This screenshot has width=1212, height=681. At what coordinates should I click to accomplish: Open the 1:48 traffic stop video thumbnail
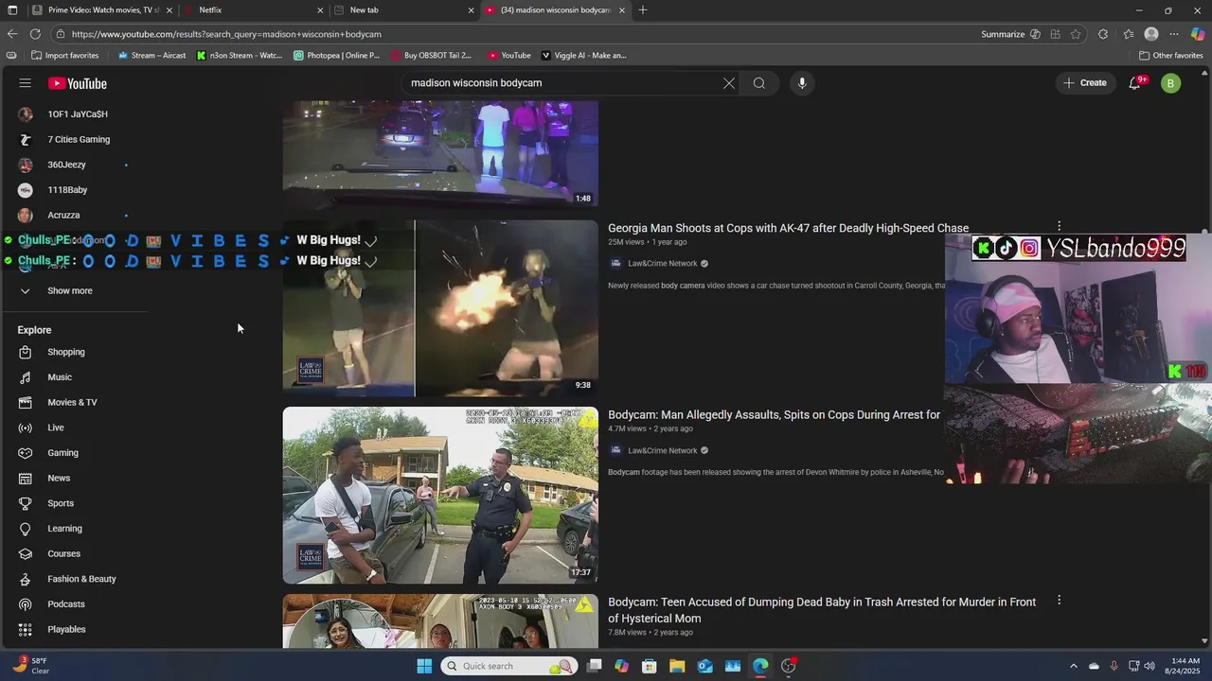tap(440, 154)
